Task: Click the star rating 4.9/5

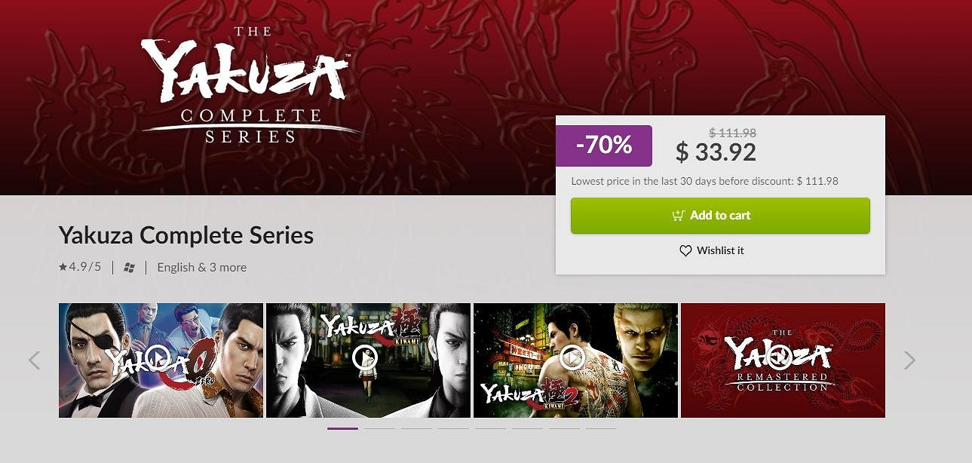Action: coord(80,267)
